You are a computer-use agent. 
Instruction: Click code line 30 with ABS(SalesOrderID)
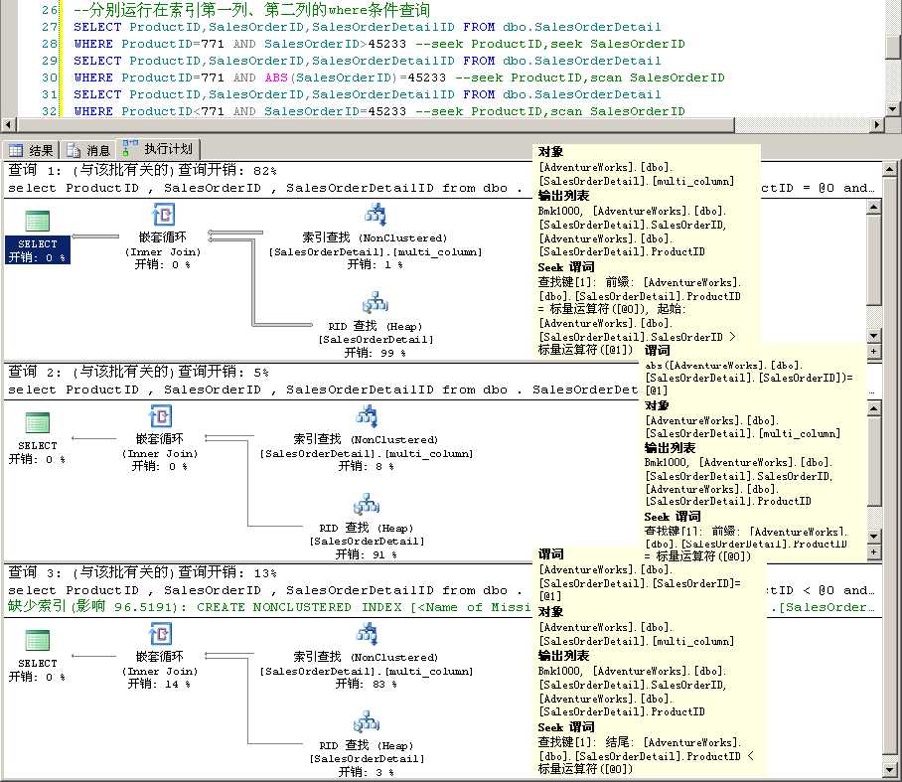(x=399, y=78)
